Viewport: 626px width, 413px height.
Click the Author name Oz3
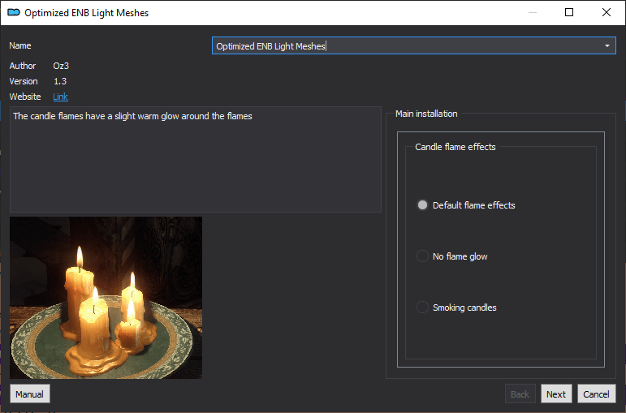coord(61,66)
